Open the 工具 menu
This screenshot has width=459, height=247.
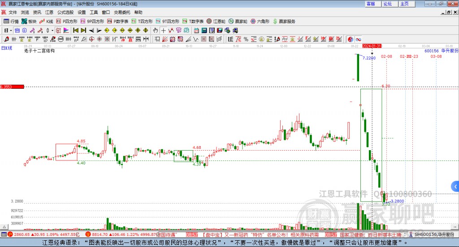click(x=94, y=12)
